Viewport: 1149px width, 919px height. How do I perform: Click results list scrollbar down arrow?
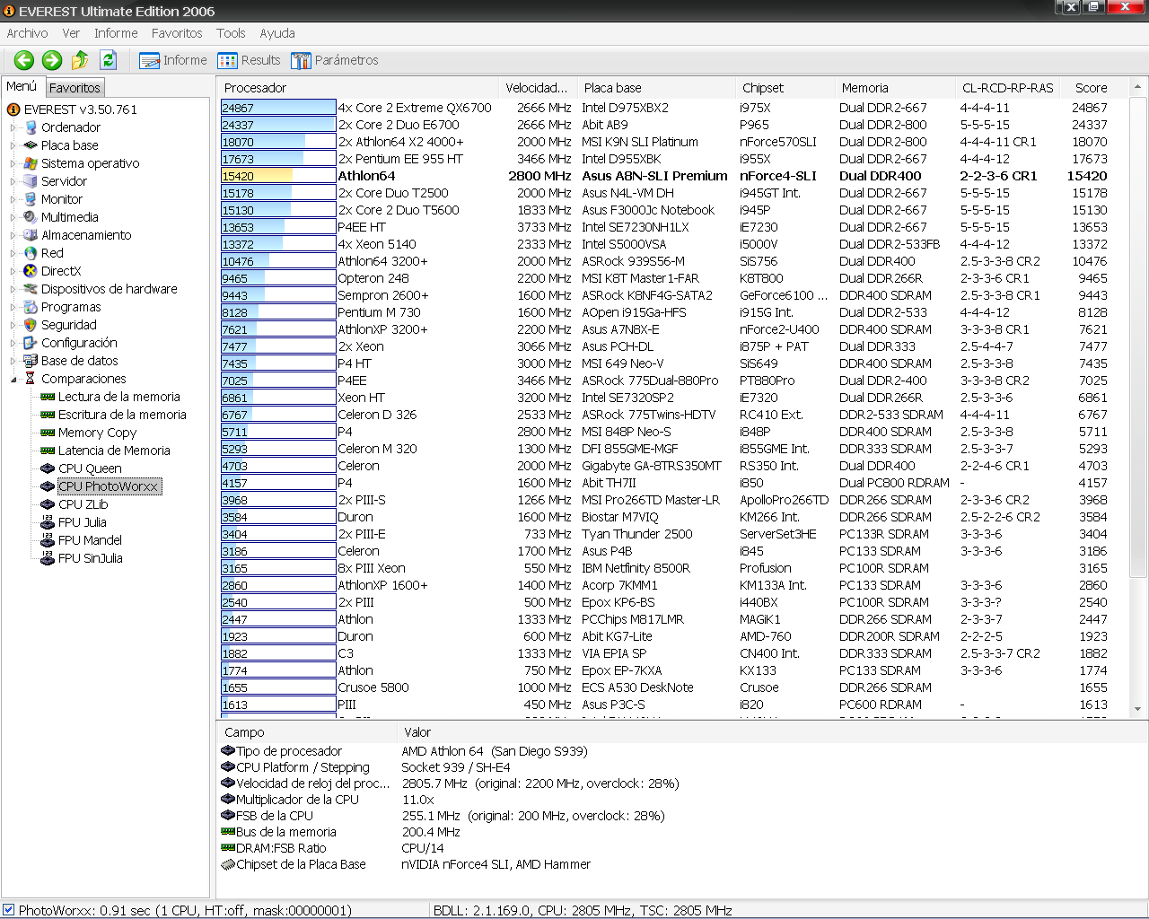click(1137, 709)
